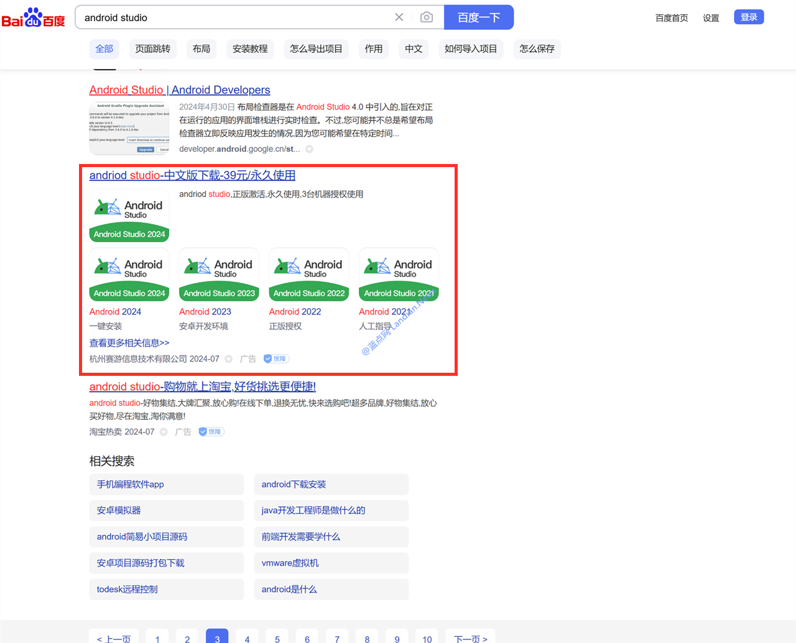Click the 保障 shield badge on the 淘宝热卖 ad
Image resolution: width=796 pixels, height=643 pixels.
point(211,432)
